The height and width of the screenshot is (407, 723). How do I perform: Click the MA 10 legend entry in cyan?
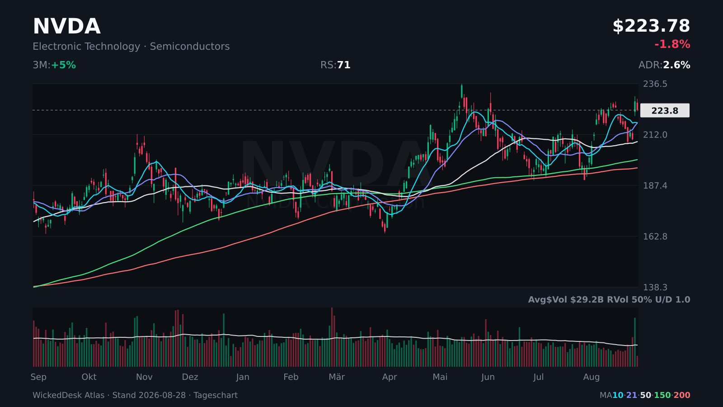pos(617,395)
